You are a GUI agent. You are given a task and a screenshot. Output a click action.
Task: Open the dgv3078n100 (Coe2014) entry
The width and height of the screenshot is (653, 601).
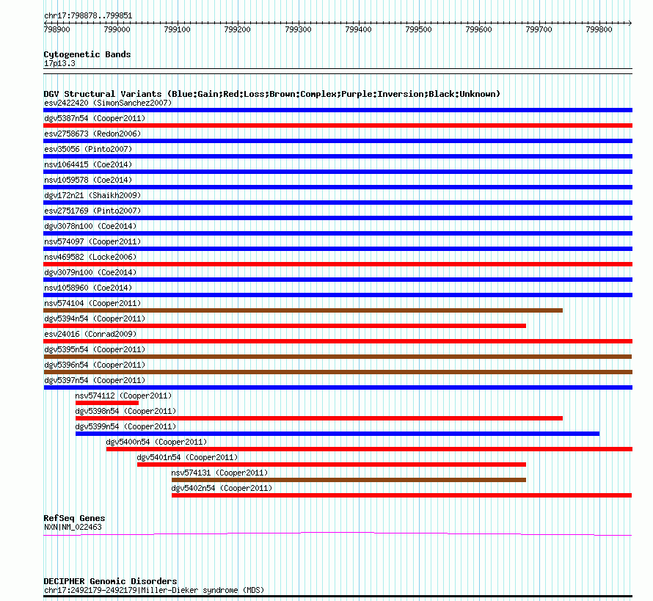pos(90,226)
